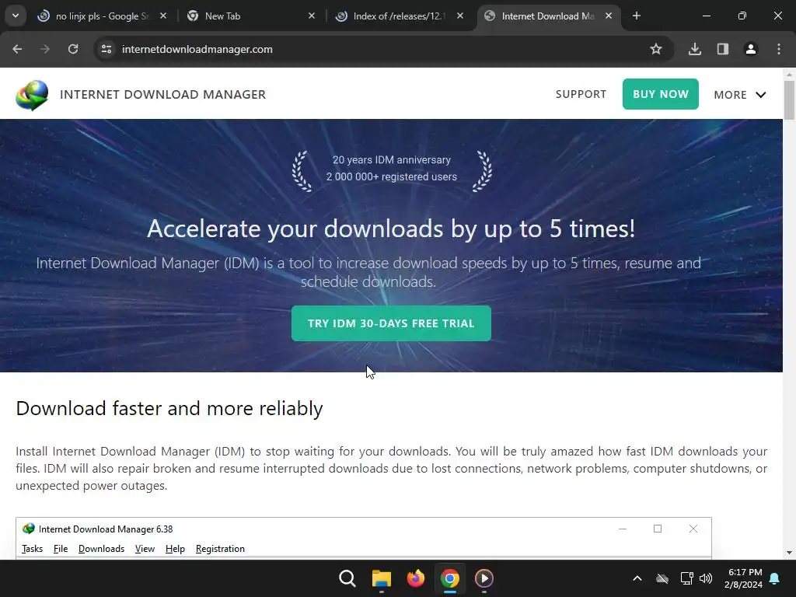Open the clock showing 6:17 PM
The image size is (796, 597).
pos(744,578)
